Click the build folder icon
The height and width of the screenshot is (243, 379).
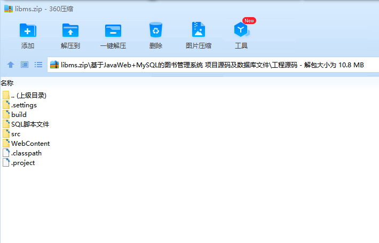coord(6,114)
